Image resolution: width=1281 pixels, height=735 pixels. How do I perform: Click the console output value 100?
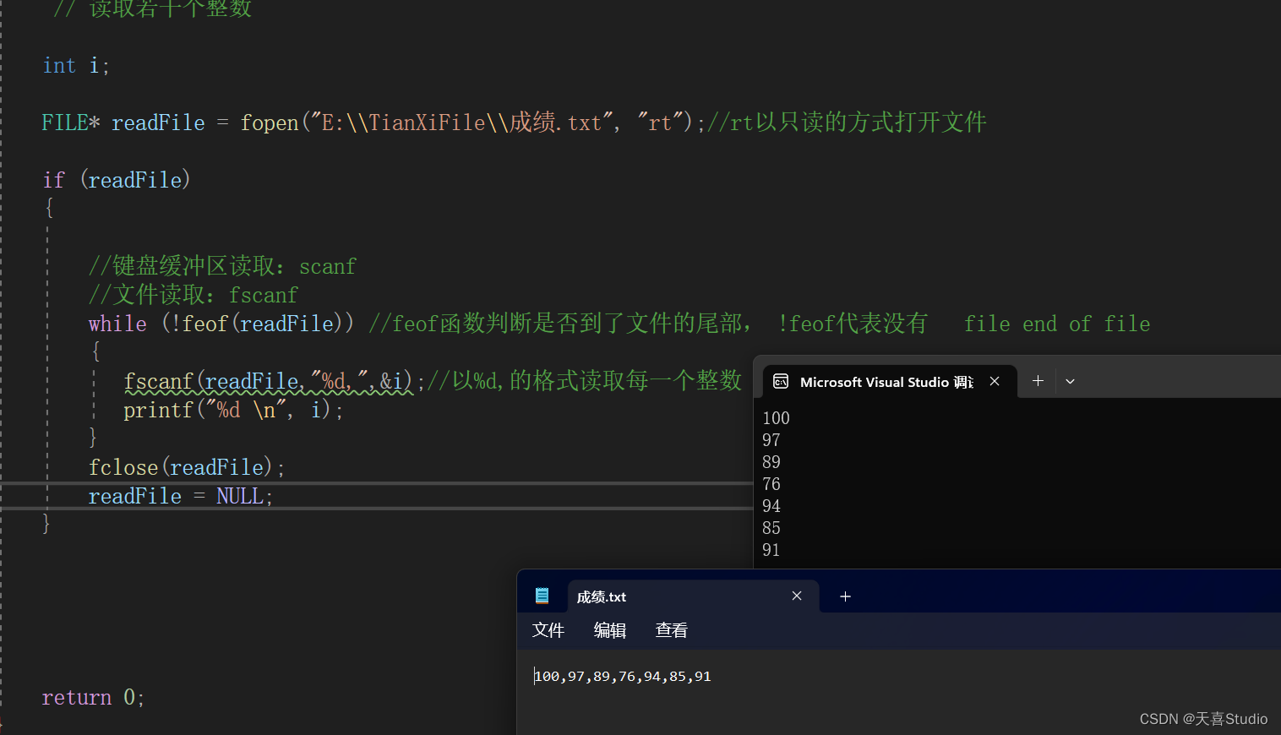tap(776, 418)
